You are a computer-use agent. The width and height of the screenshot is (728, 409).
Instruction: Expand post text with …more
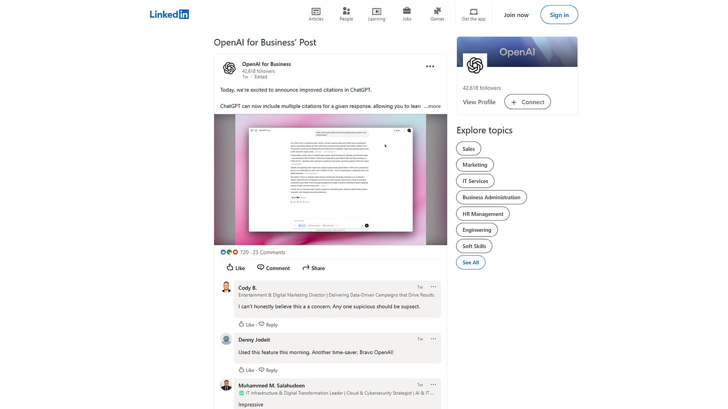pos(432,106)
